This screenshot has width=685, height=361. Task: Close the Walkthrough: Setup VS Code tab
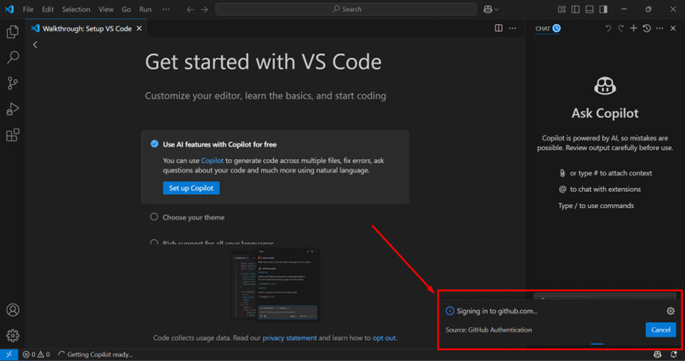coord(139,28)
